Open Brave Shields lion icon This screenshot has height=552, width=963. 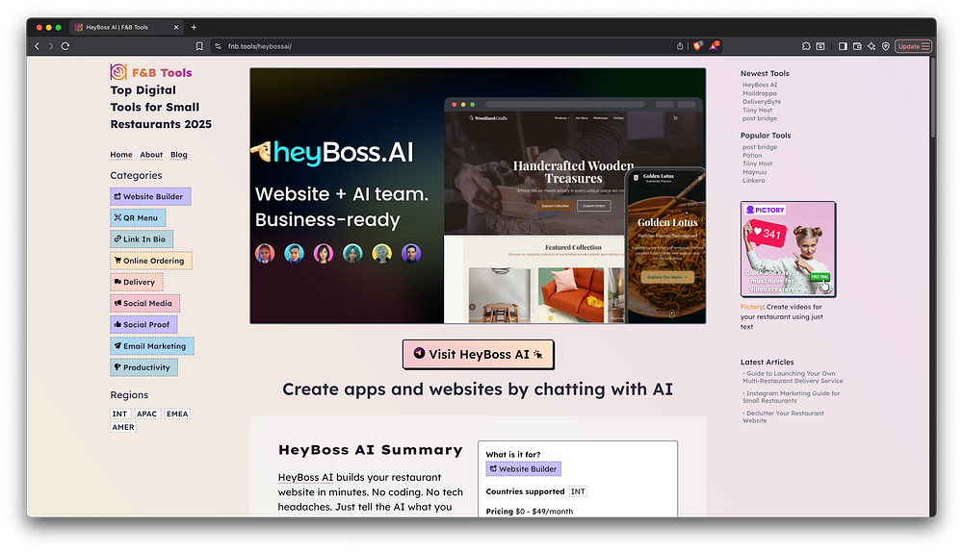pos(697,46)
